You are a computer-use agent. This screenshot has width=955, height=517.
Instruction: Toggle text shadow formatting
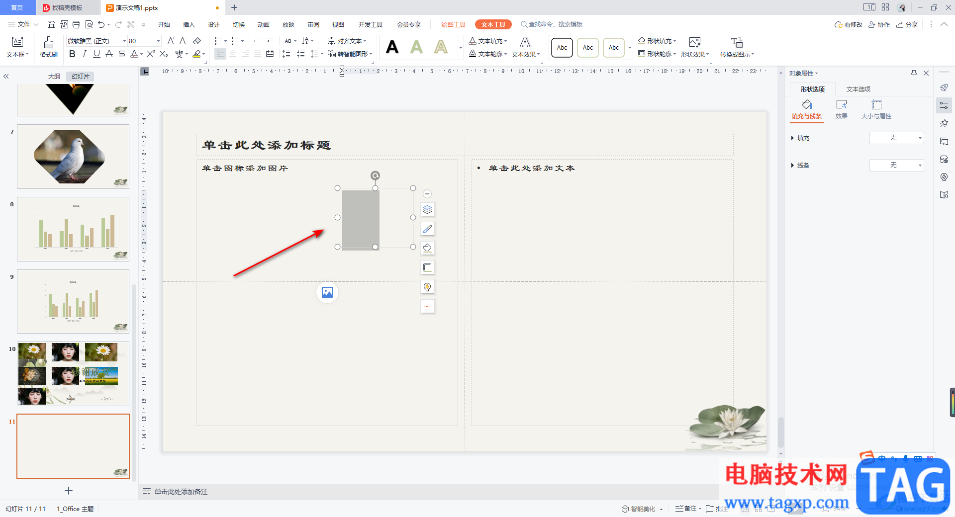[x=109, y=54]
